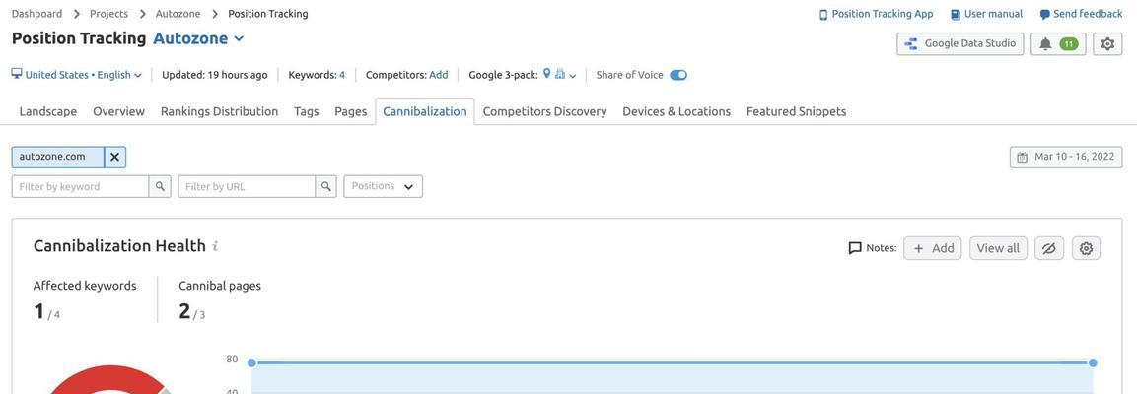This screenshot has height=394, width=1137.
Task: Switch to the Landscape tab
Action: point(48,111)
